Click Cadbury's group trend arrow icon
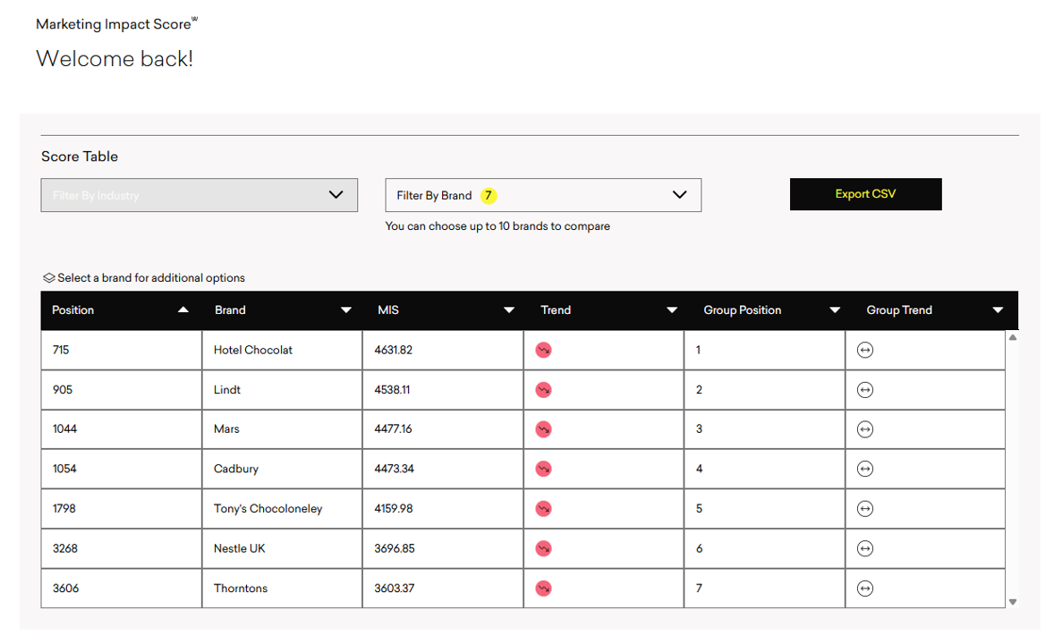This screenshot has height=644, width=1054. [x=865, y=469]
